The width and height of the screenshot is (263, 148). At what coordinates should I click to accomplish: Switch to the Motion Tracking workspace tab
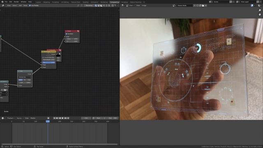coord(136,2)
